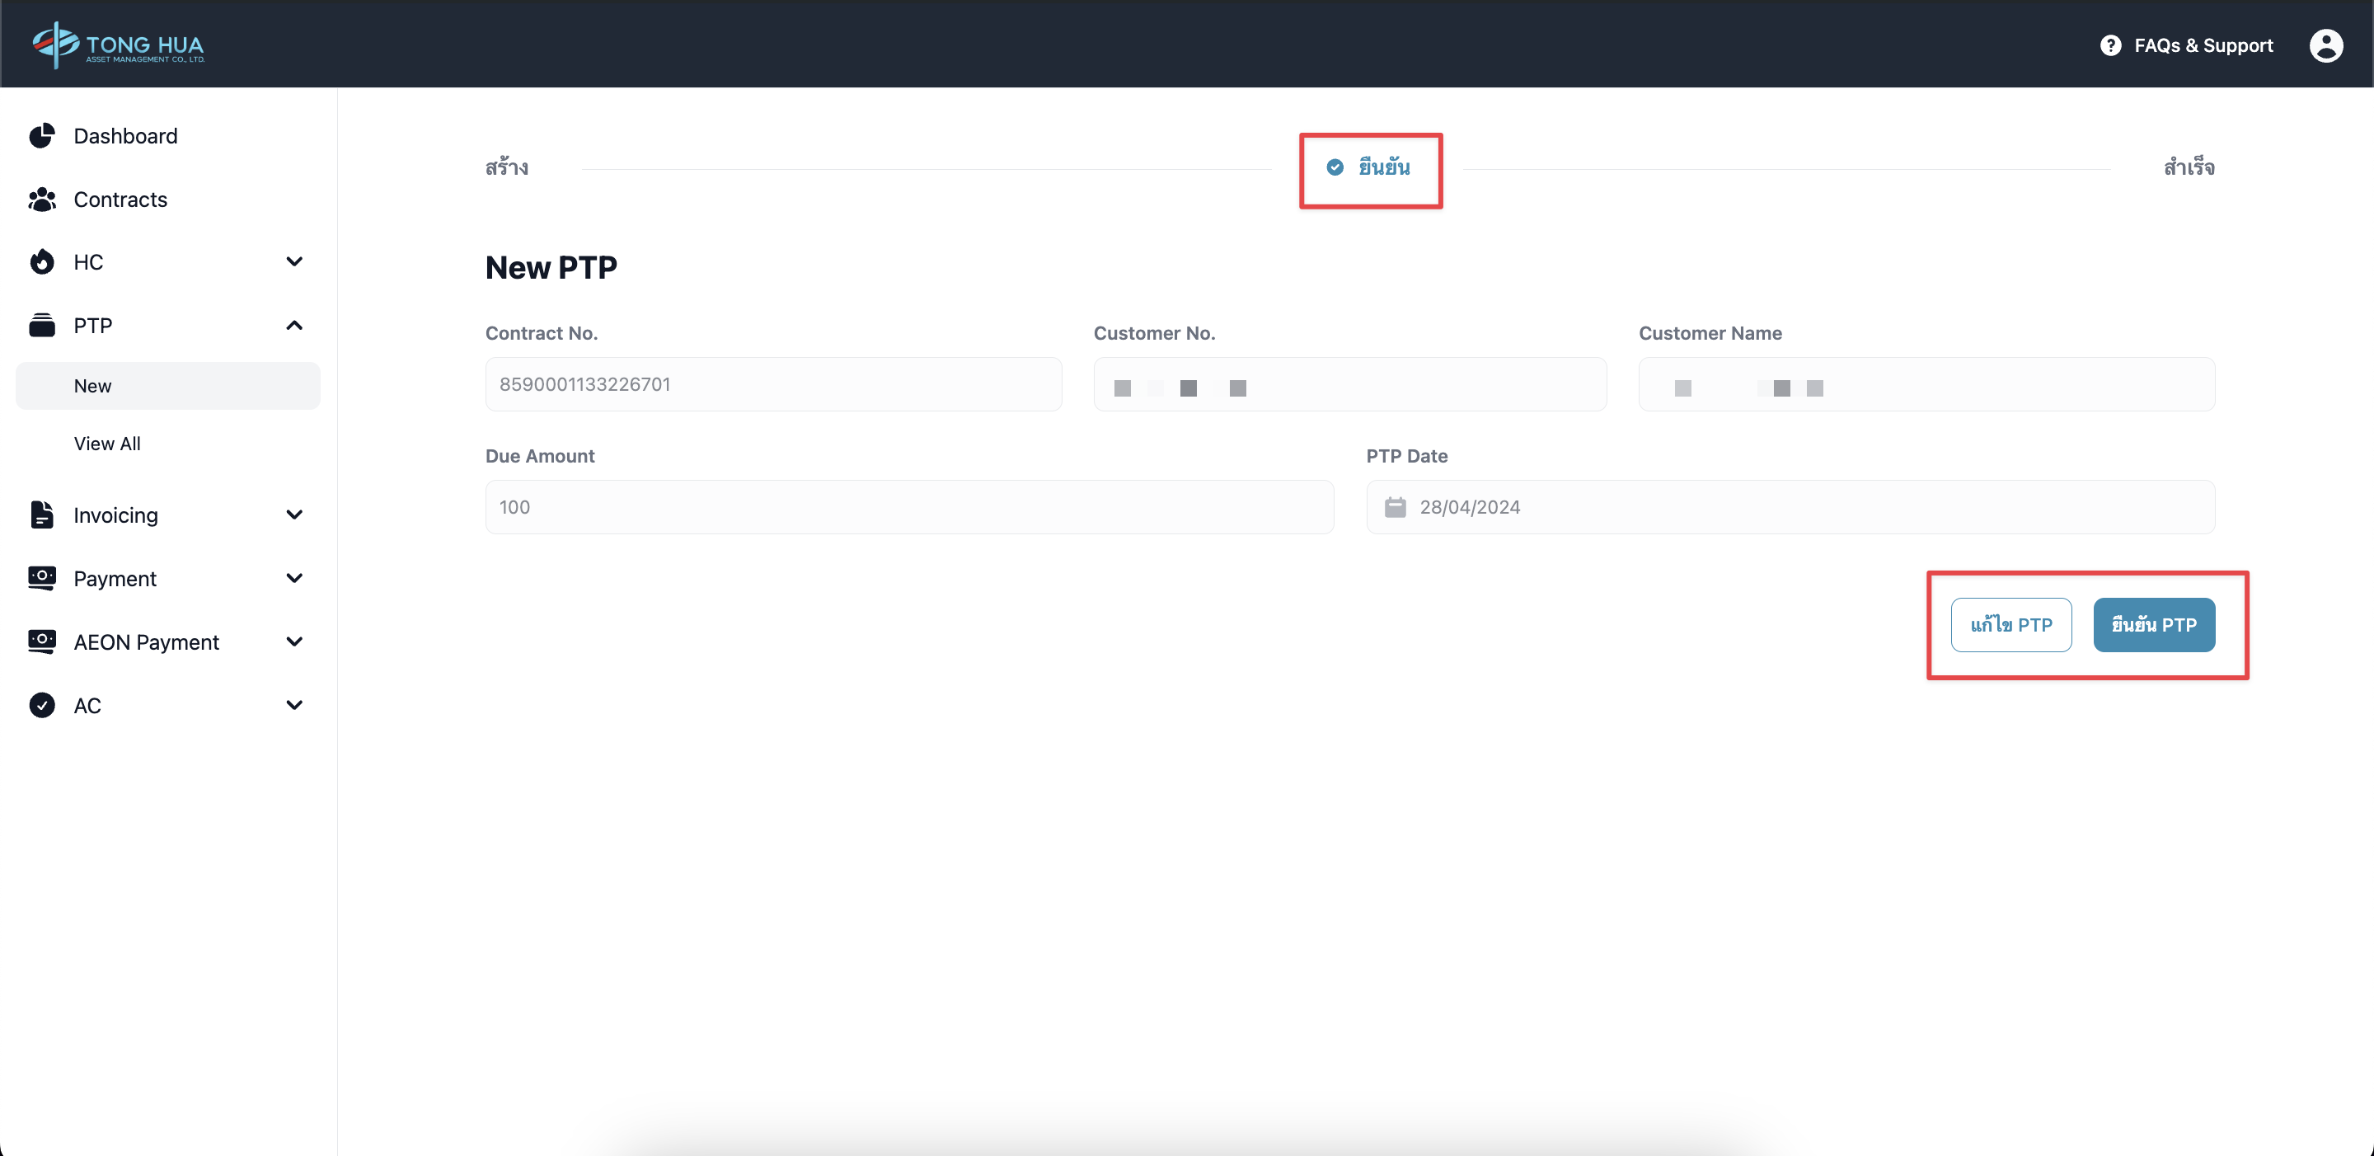Click the ยืนยัน PTP confirm button
Screen dimensions: 2374x1156
(2154, 625)
